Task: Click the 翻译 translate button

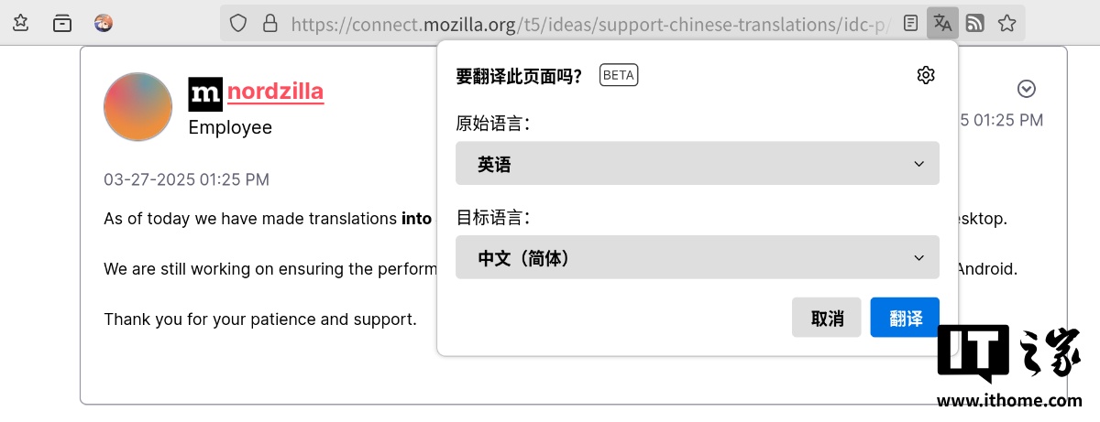Action: click(x=905, y=318)
